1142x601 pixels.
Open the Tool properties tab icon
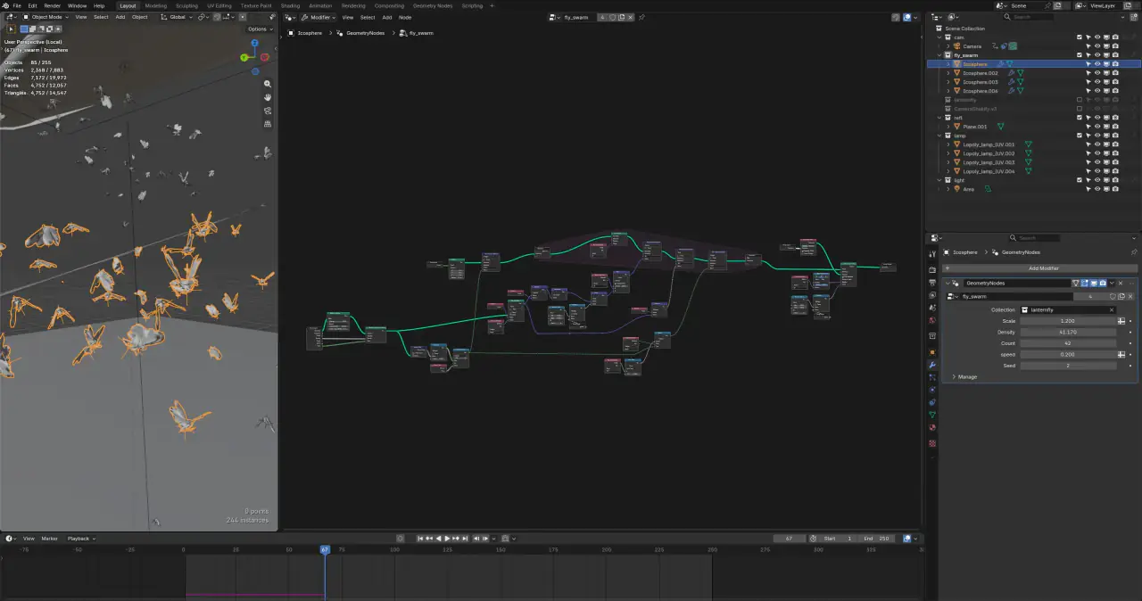[x=932, y=253]
